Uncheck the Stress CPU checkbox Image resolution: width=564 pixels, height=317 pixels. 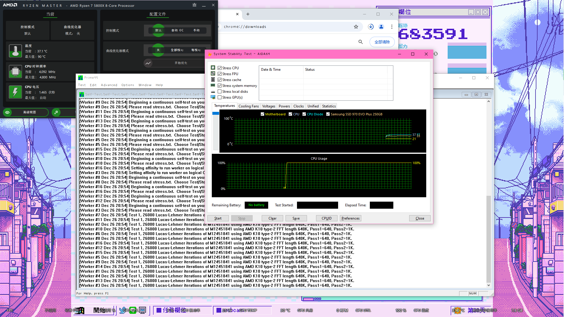point(219,68)
